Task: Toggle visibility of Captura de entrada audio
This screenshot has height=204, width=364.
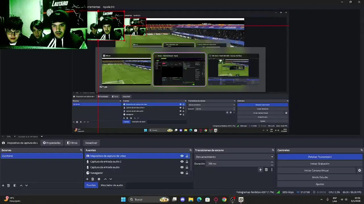Action: pyautogui.click(x=182, y=167)
